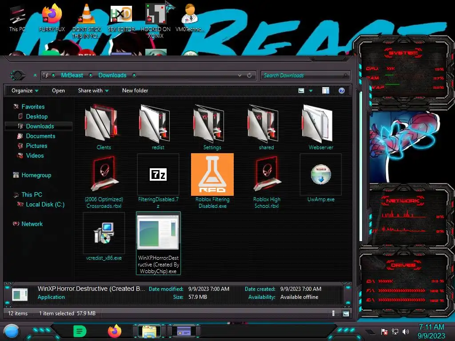Select Pictures in navigation pane
Viewport: 455px width, 341px height.
(x=36, y=146)
